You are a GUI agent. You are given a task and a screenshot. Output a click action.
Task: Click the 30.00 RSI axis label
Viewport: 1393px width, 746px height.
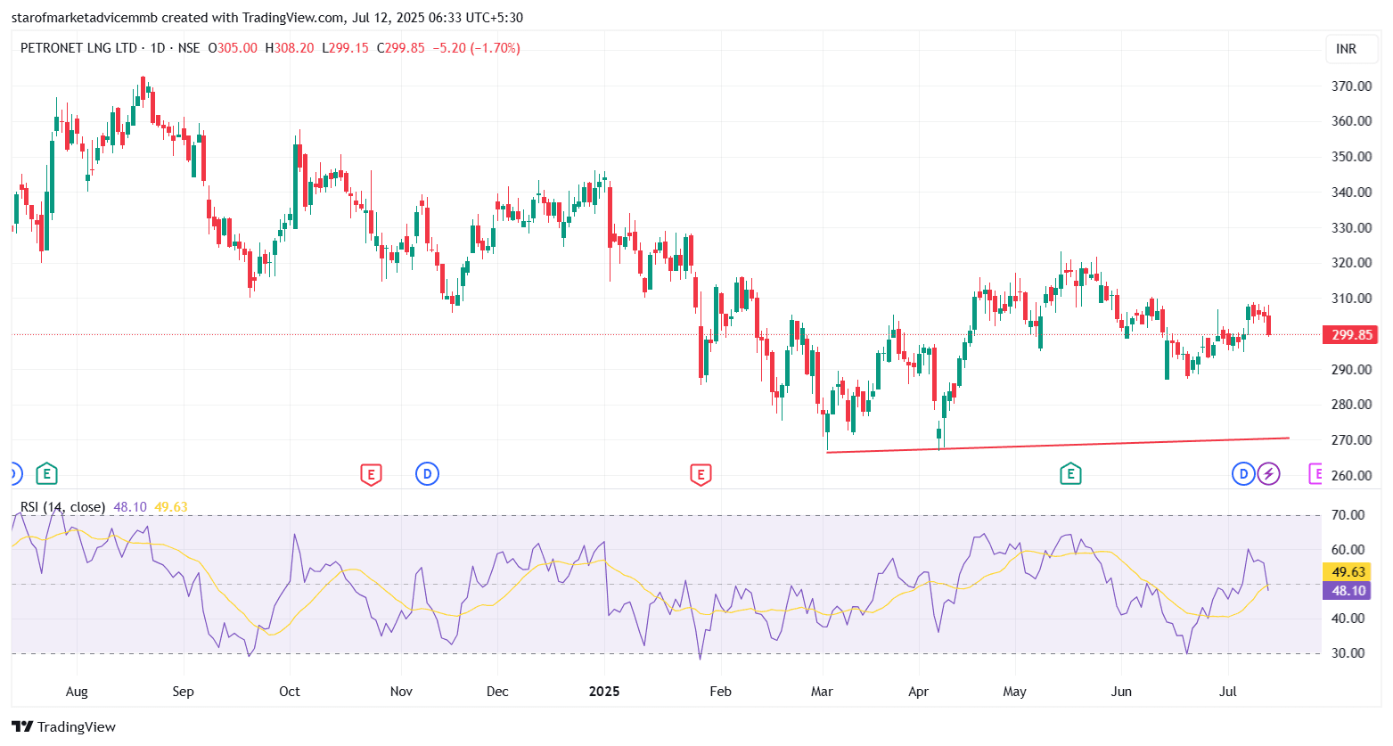pyautogui.click(x=1348, y=653)
